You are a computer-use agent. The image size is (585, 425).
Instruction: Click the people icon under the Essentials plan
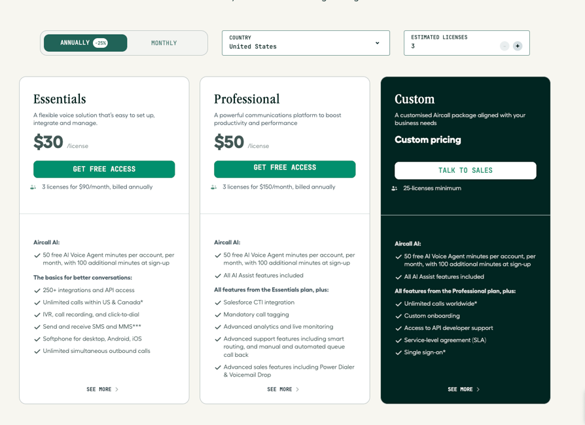33,187
